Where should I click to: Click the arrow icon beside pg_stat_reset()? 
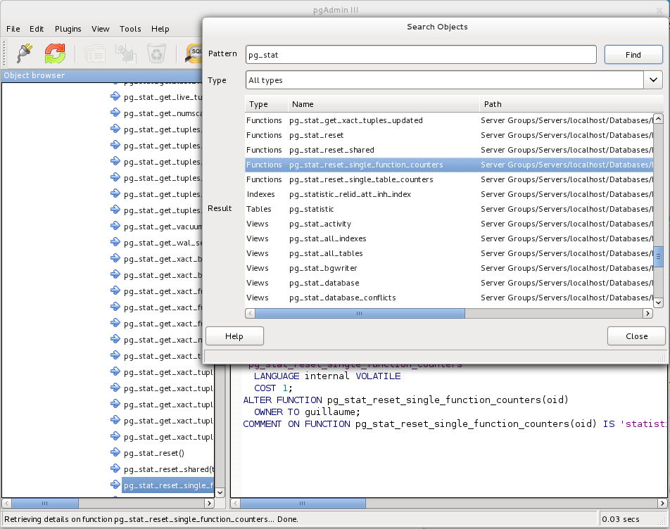(x=115, y=453)
